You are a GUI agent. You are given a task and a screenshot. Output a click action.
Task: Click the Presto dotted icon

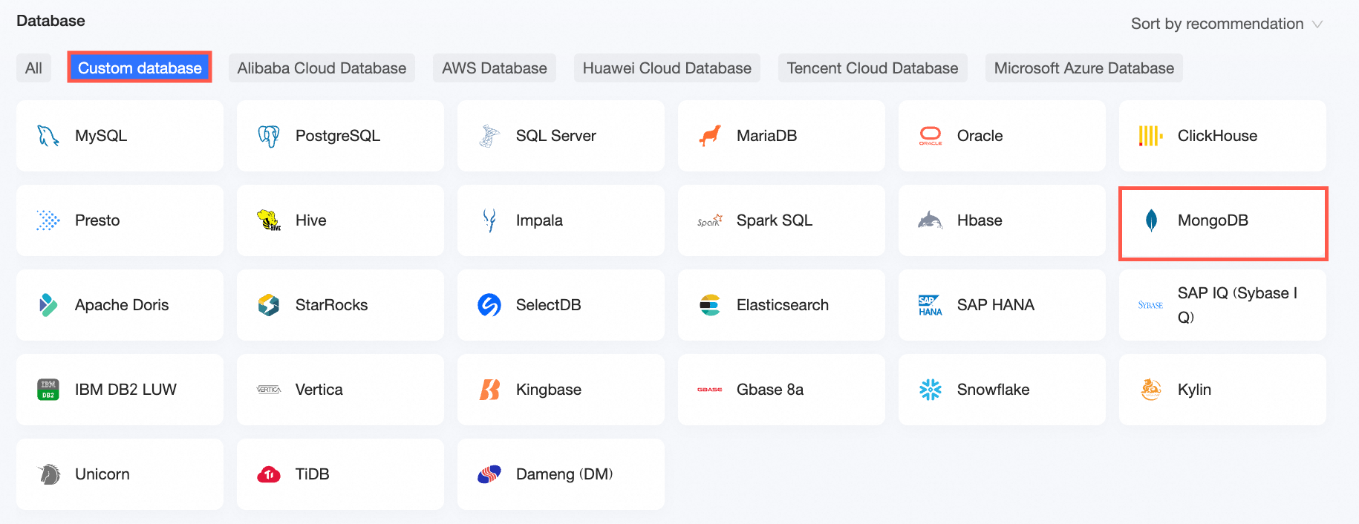click(48, 220)
